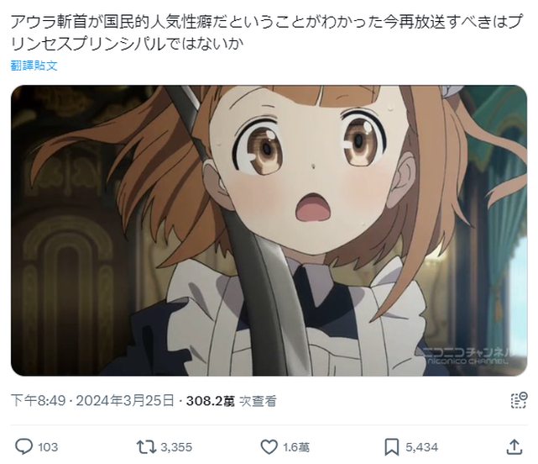538x464 pixels.
Task: Click the 5,434 bookmarks count
Action: [x=421, y=447]
